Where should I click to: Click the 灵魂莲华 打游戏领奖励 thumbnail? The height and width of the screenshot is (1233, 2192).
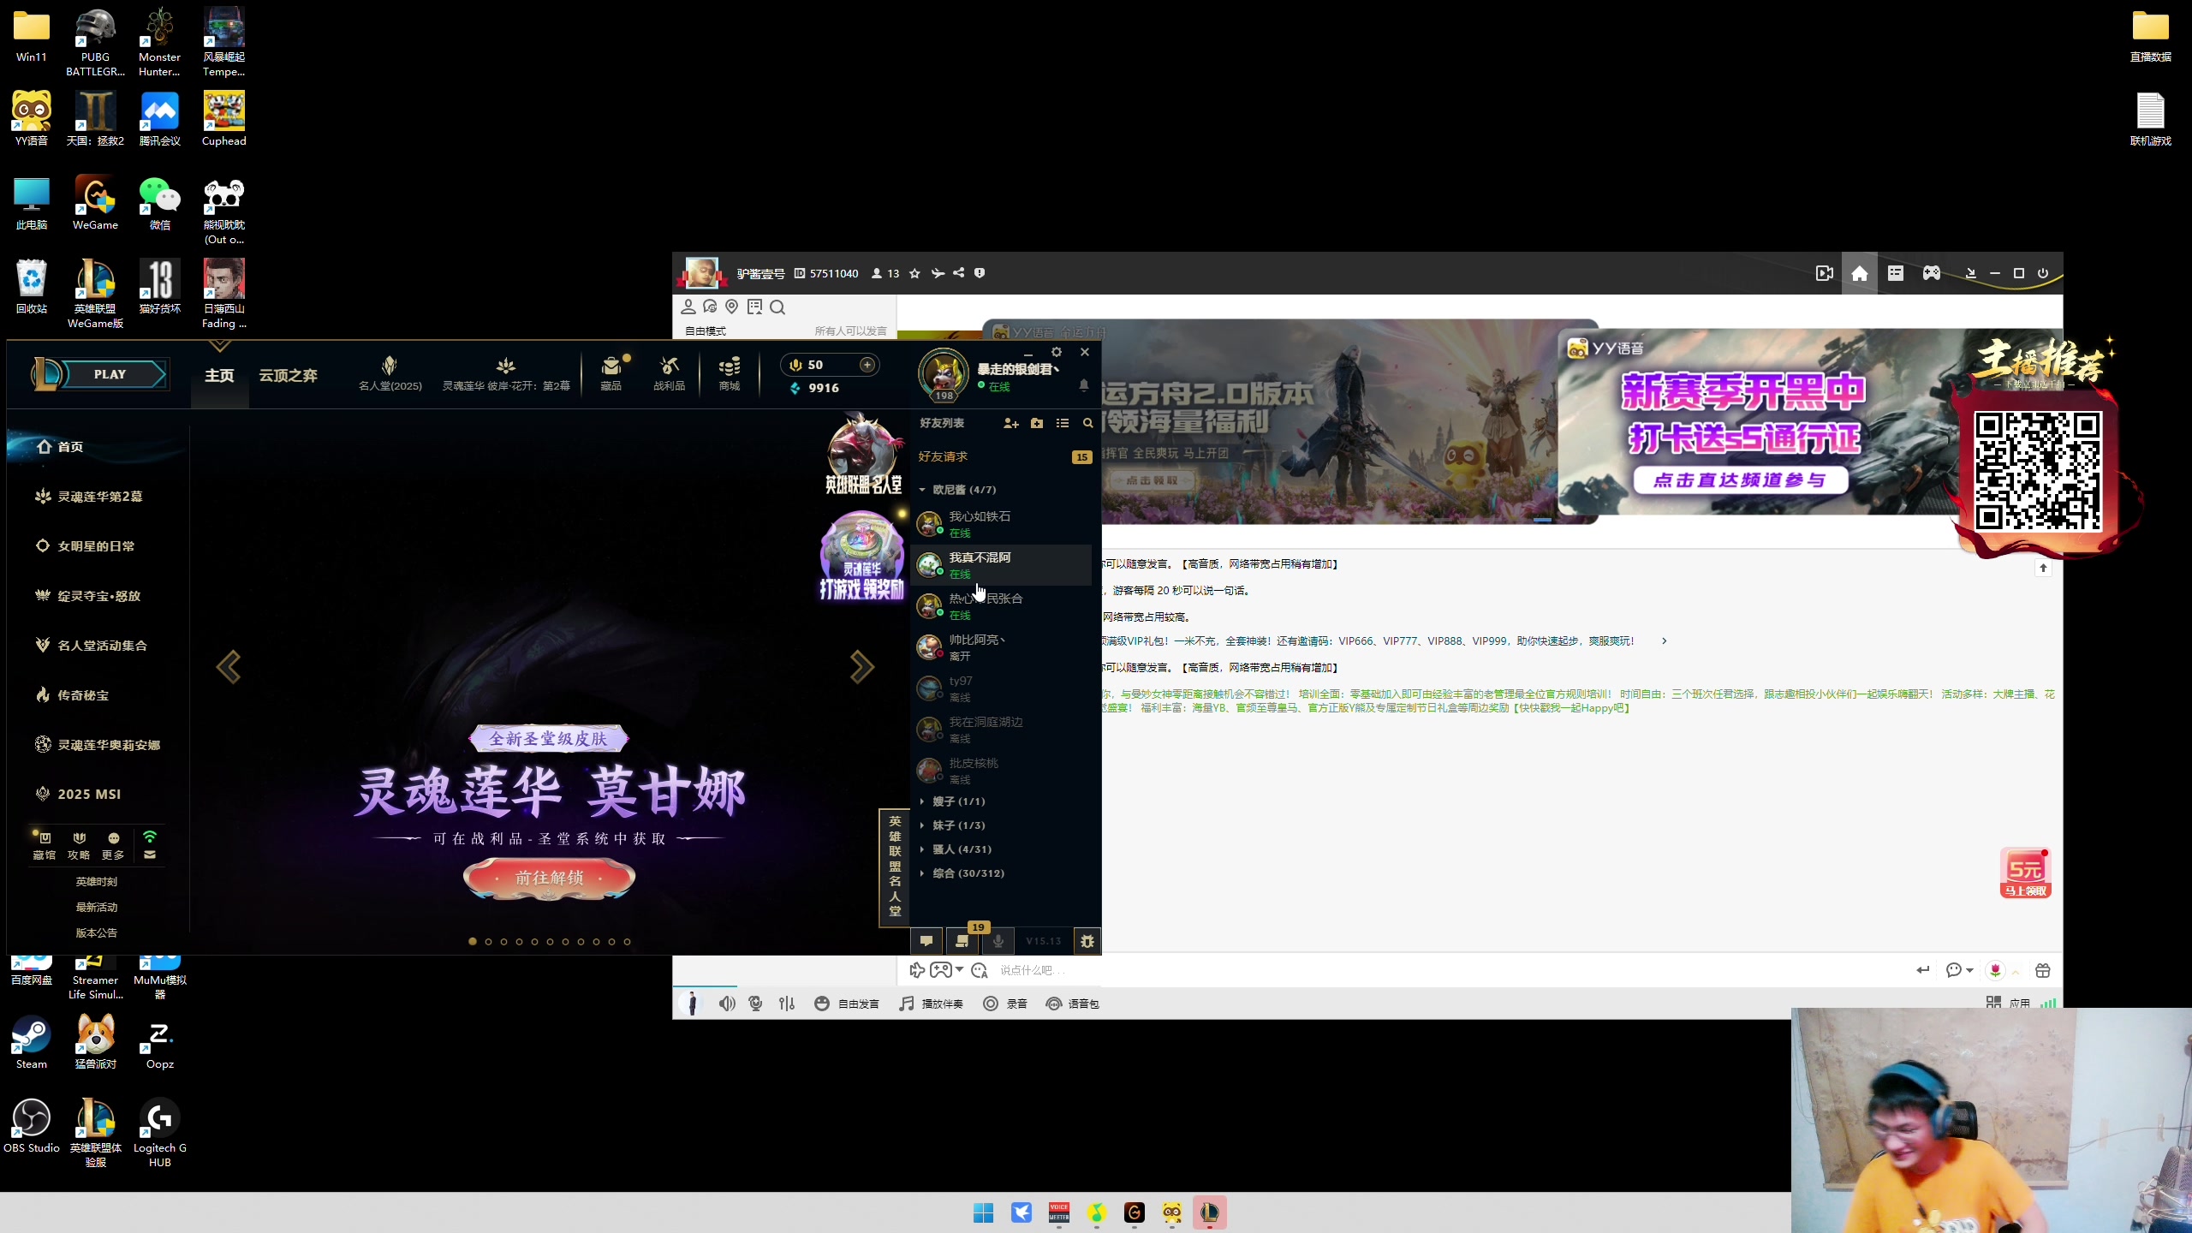pos(861,557)
